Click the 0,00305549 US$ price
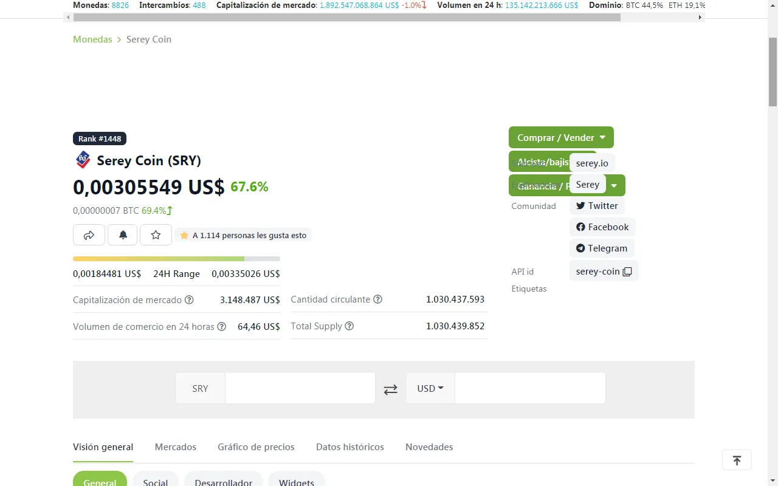Viewport: 778px width, 486px height. tap(149, 187)
